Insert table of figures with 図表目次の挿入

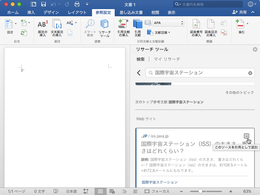211,28
